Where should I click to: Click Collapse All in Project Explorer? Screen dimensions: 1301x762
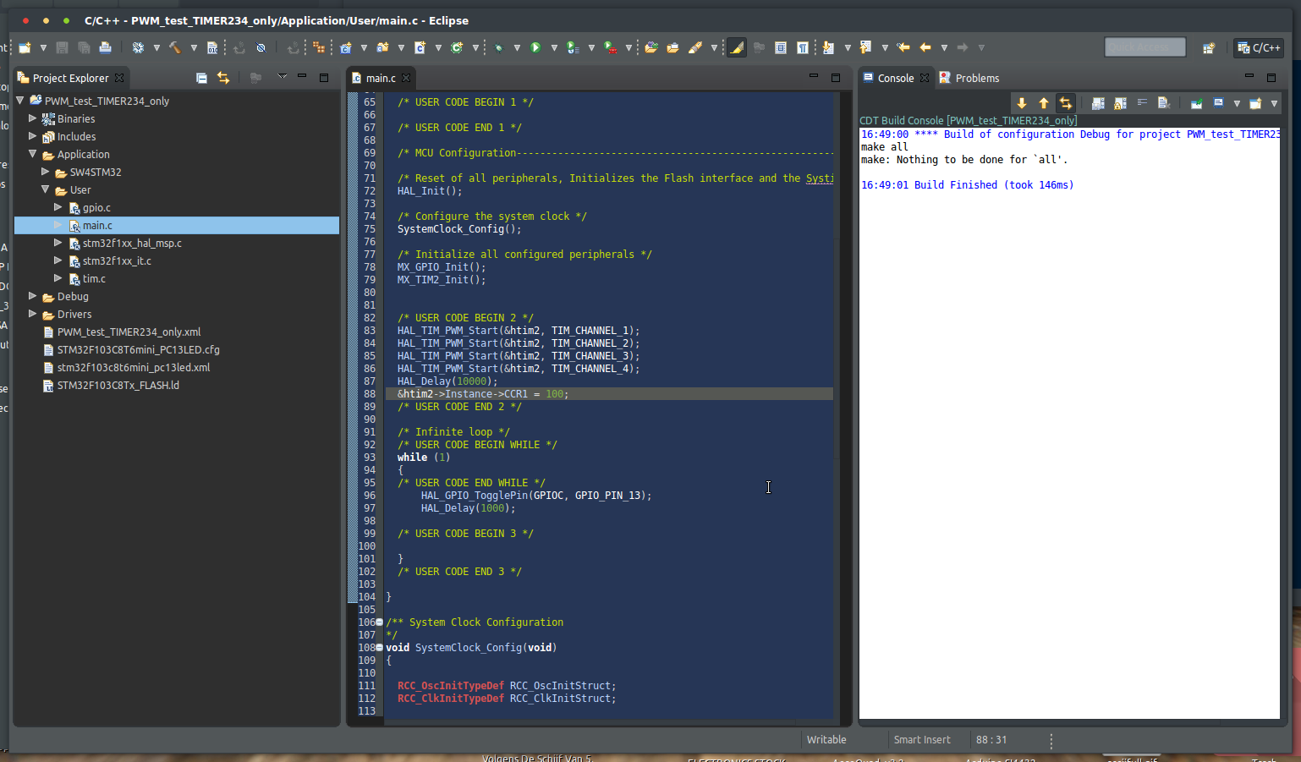tap(201, 78)
